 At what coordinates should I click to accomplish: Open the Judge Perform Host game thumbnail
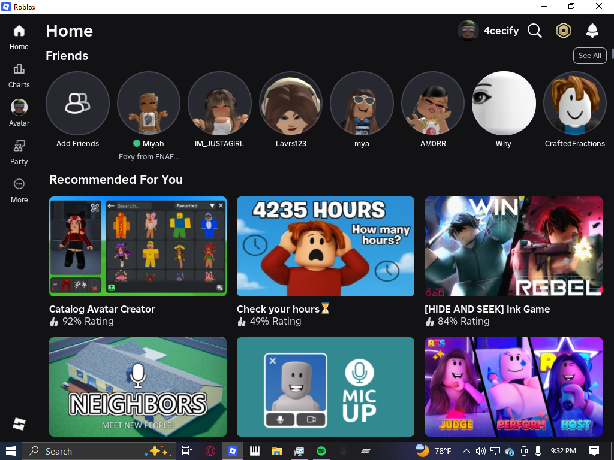click(514, 387)
